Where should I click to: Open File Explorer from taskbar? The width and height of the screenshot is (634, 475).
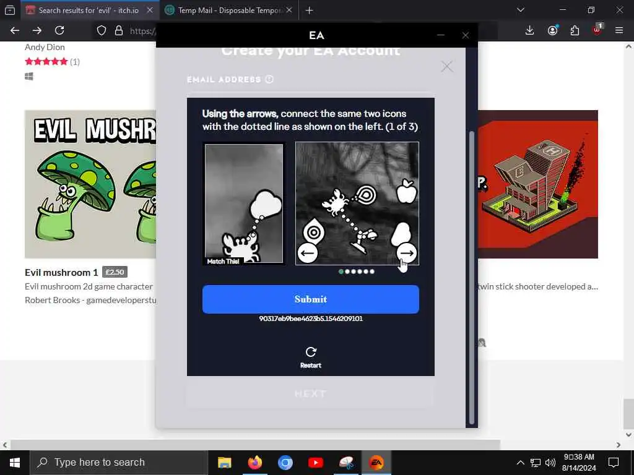click(224, 463)
